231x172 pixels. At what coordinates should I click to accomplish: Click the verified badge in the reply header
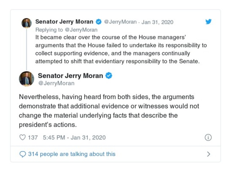[x=99, y=22]
